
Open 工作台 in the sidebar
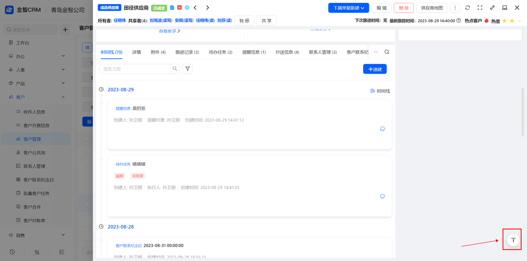[x=35, y=43]
